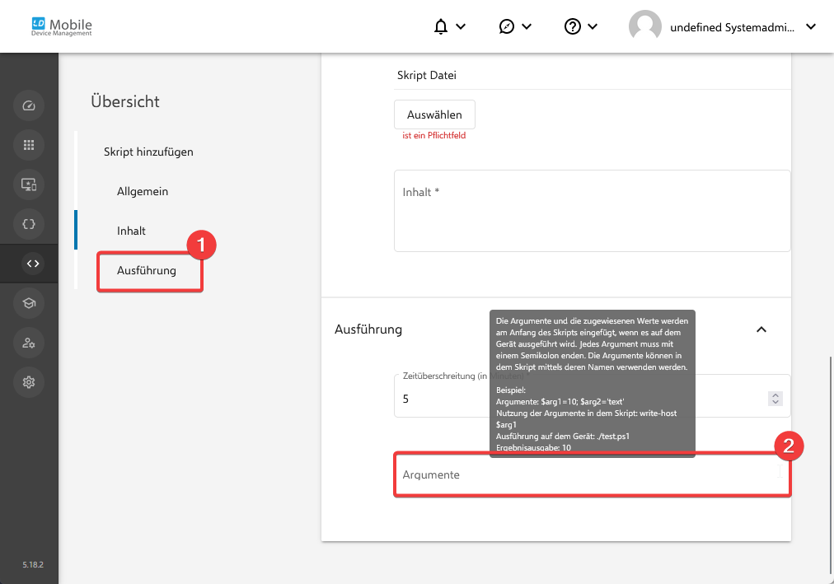Open the devices monitor icon in sidebar
The image size is (834, 584).
point(29,185)
